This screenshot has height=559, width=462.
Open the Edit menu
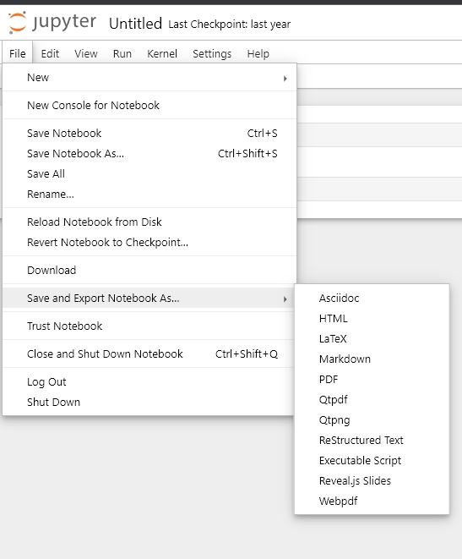[50, 53]
